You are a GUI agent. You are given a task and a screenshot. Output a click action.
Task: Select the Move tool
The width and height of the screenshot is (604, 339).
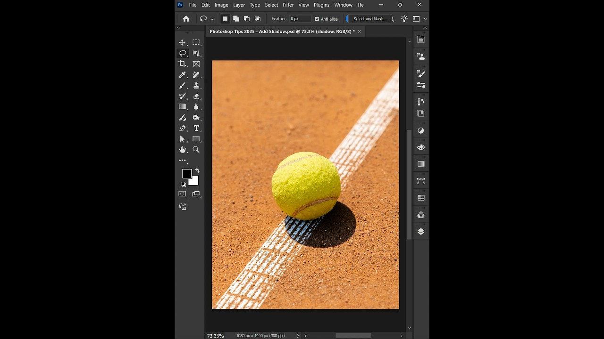182,42
